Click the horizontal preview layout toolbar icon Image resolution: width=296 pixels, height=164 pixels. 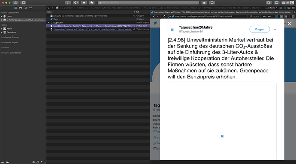tap(276, 3)
